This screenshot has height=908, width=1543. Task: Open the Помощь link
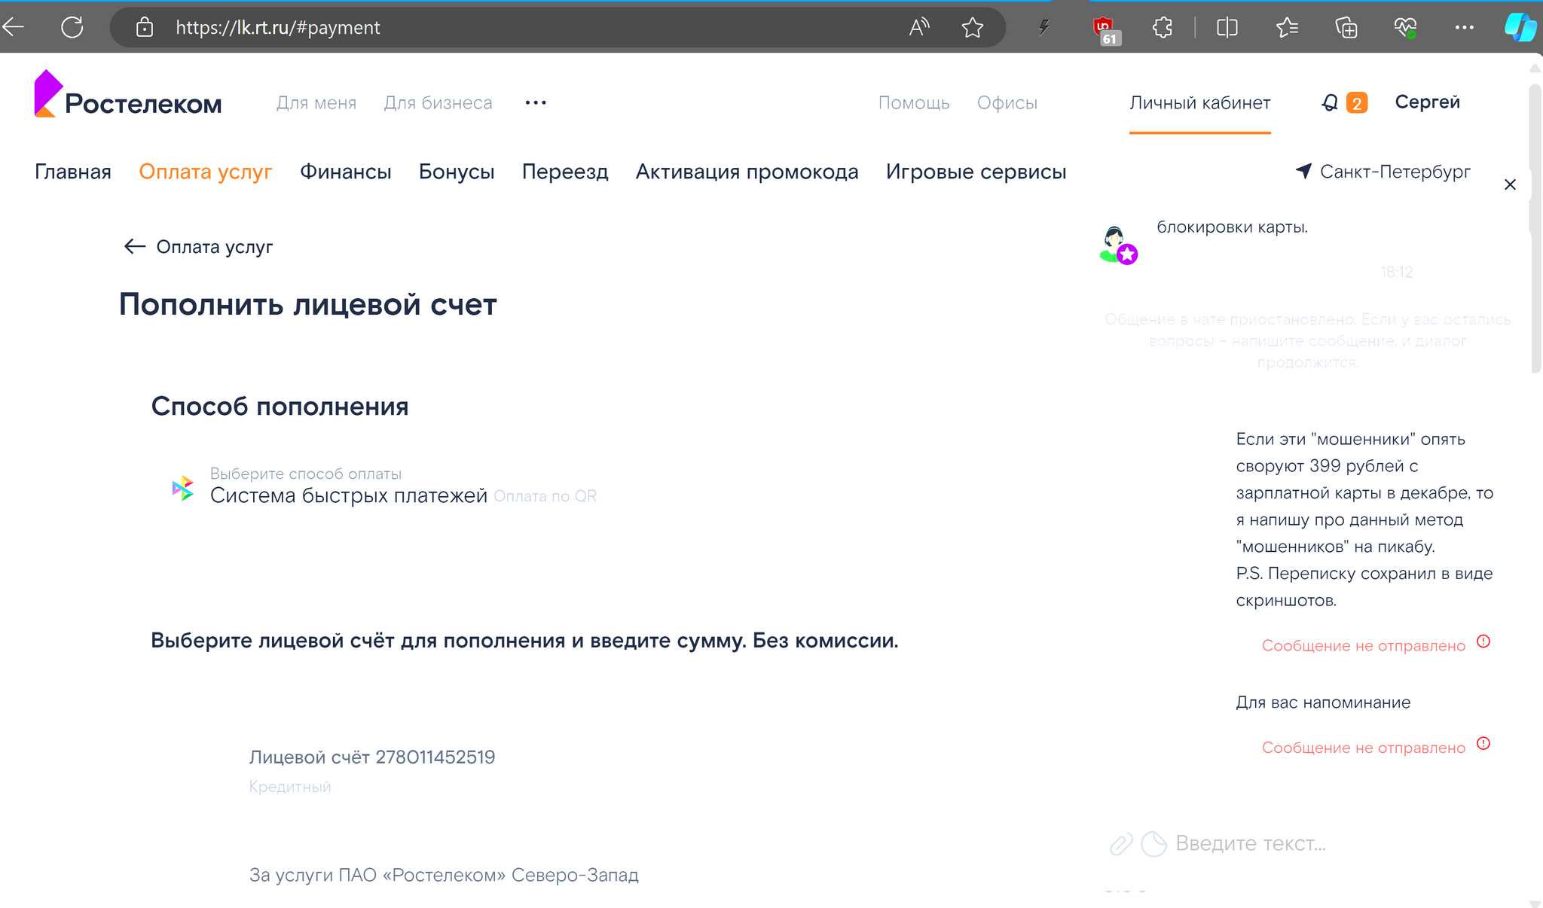coord(914,102)
